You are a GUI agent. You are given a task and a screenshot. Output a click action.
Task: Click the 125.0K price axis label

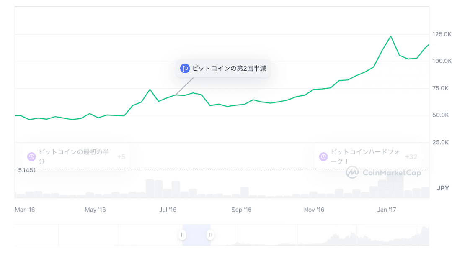coord(442,34)
